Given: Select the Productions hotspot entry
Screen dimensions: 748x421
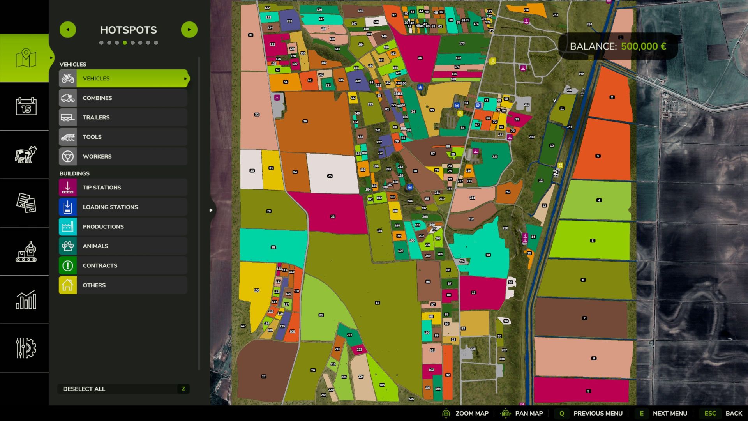Looking at the screenshot, I should (x=123, y=226).
